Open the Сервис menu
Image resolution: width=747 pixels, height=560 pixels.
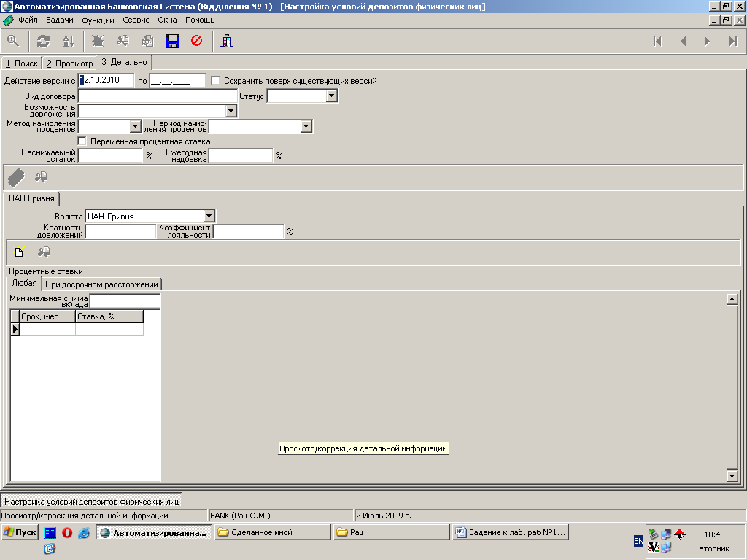136,20
